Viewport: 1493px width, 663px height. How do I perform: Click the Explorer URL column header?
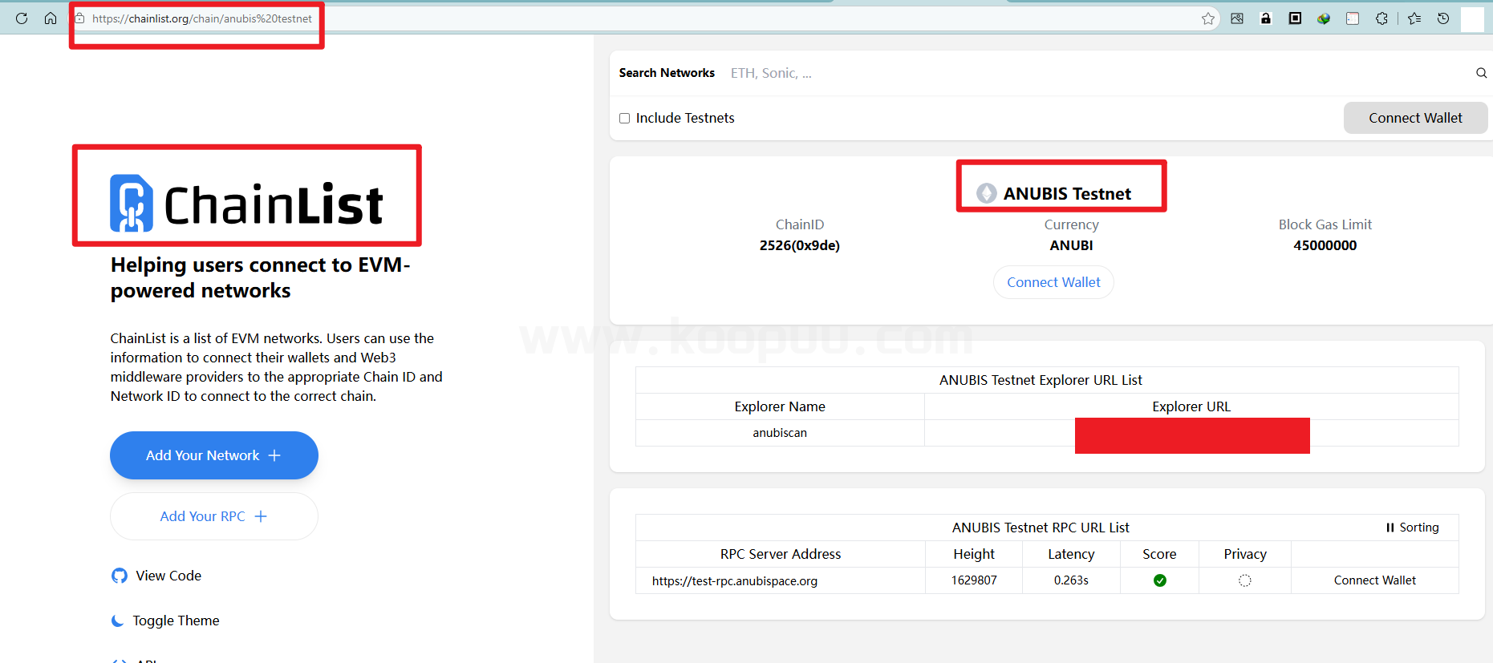click(1191, 406)
